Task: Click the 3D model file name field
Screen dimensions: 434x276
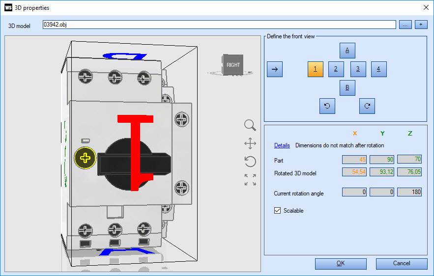Action: [219, 25]
